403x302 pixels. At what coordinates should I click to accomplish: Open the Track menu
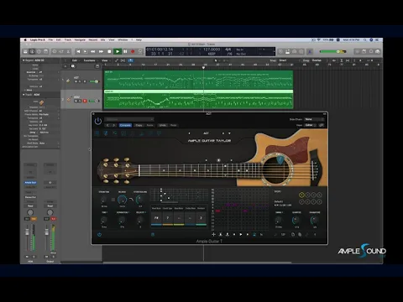[x=68, y=40]
